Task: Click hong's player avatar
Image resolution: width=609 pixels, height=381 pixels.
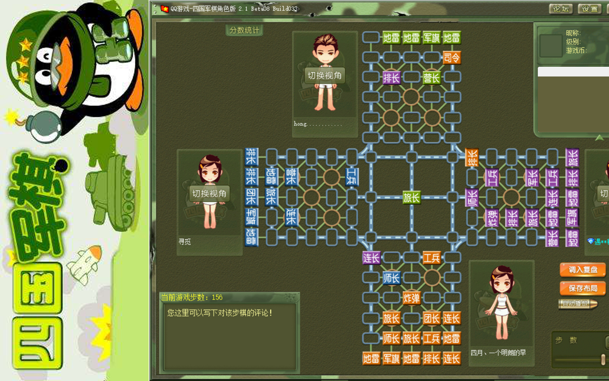Action: [325, 74]
